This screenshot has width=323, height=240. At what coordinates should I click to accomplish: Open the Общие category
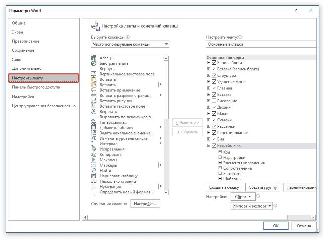pyautogui.click(x=44, y=23)
